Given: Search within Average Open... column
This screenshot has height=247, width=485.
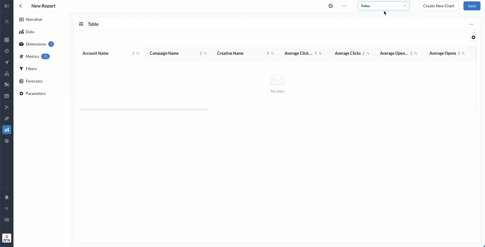Looking at the screenshot, I should pos(416,53).
